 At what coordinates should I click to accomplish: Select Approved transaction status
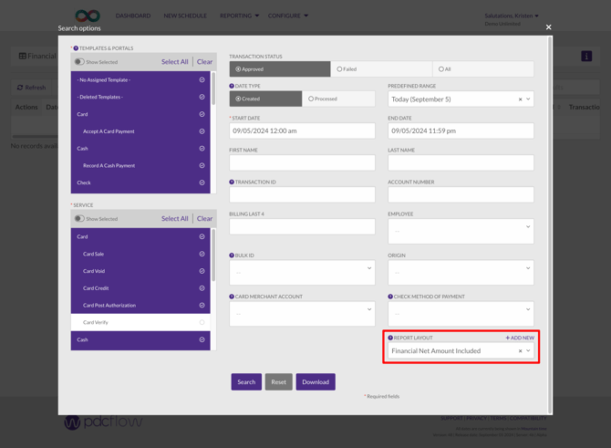click(280, 69)
